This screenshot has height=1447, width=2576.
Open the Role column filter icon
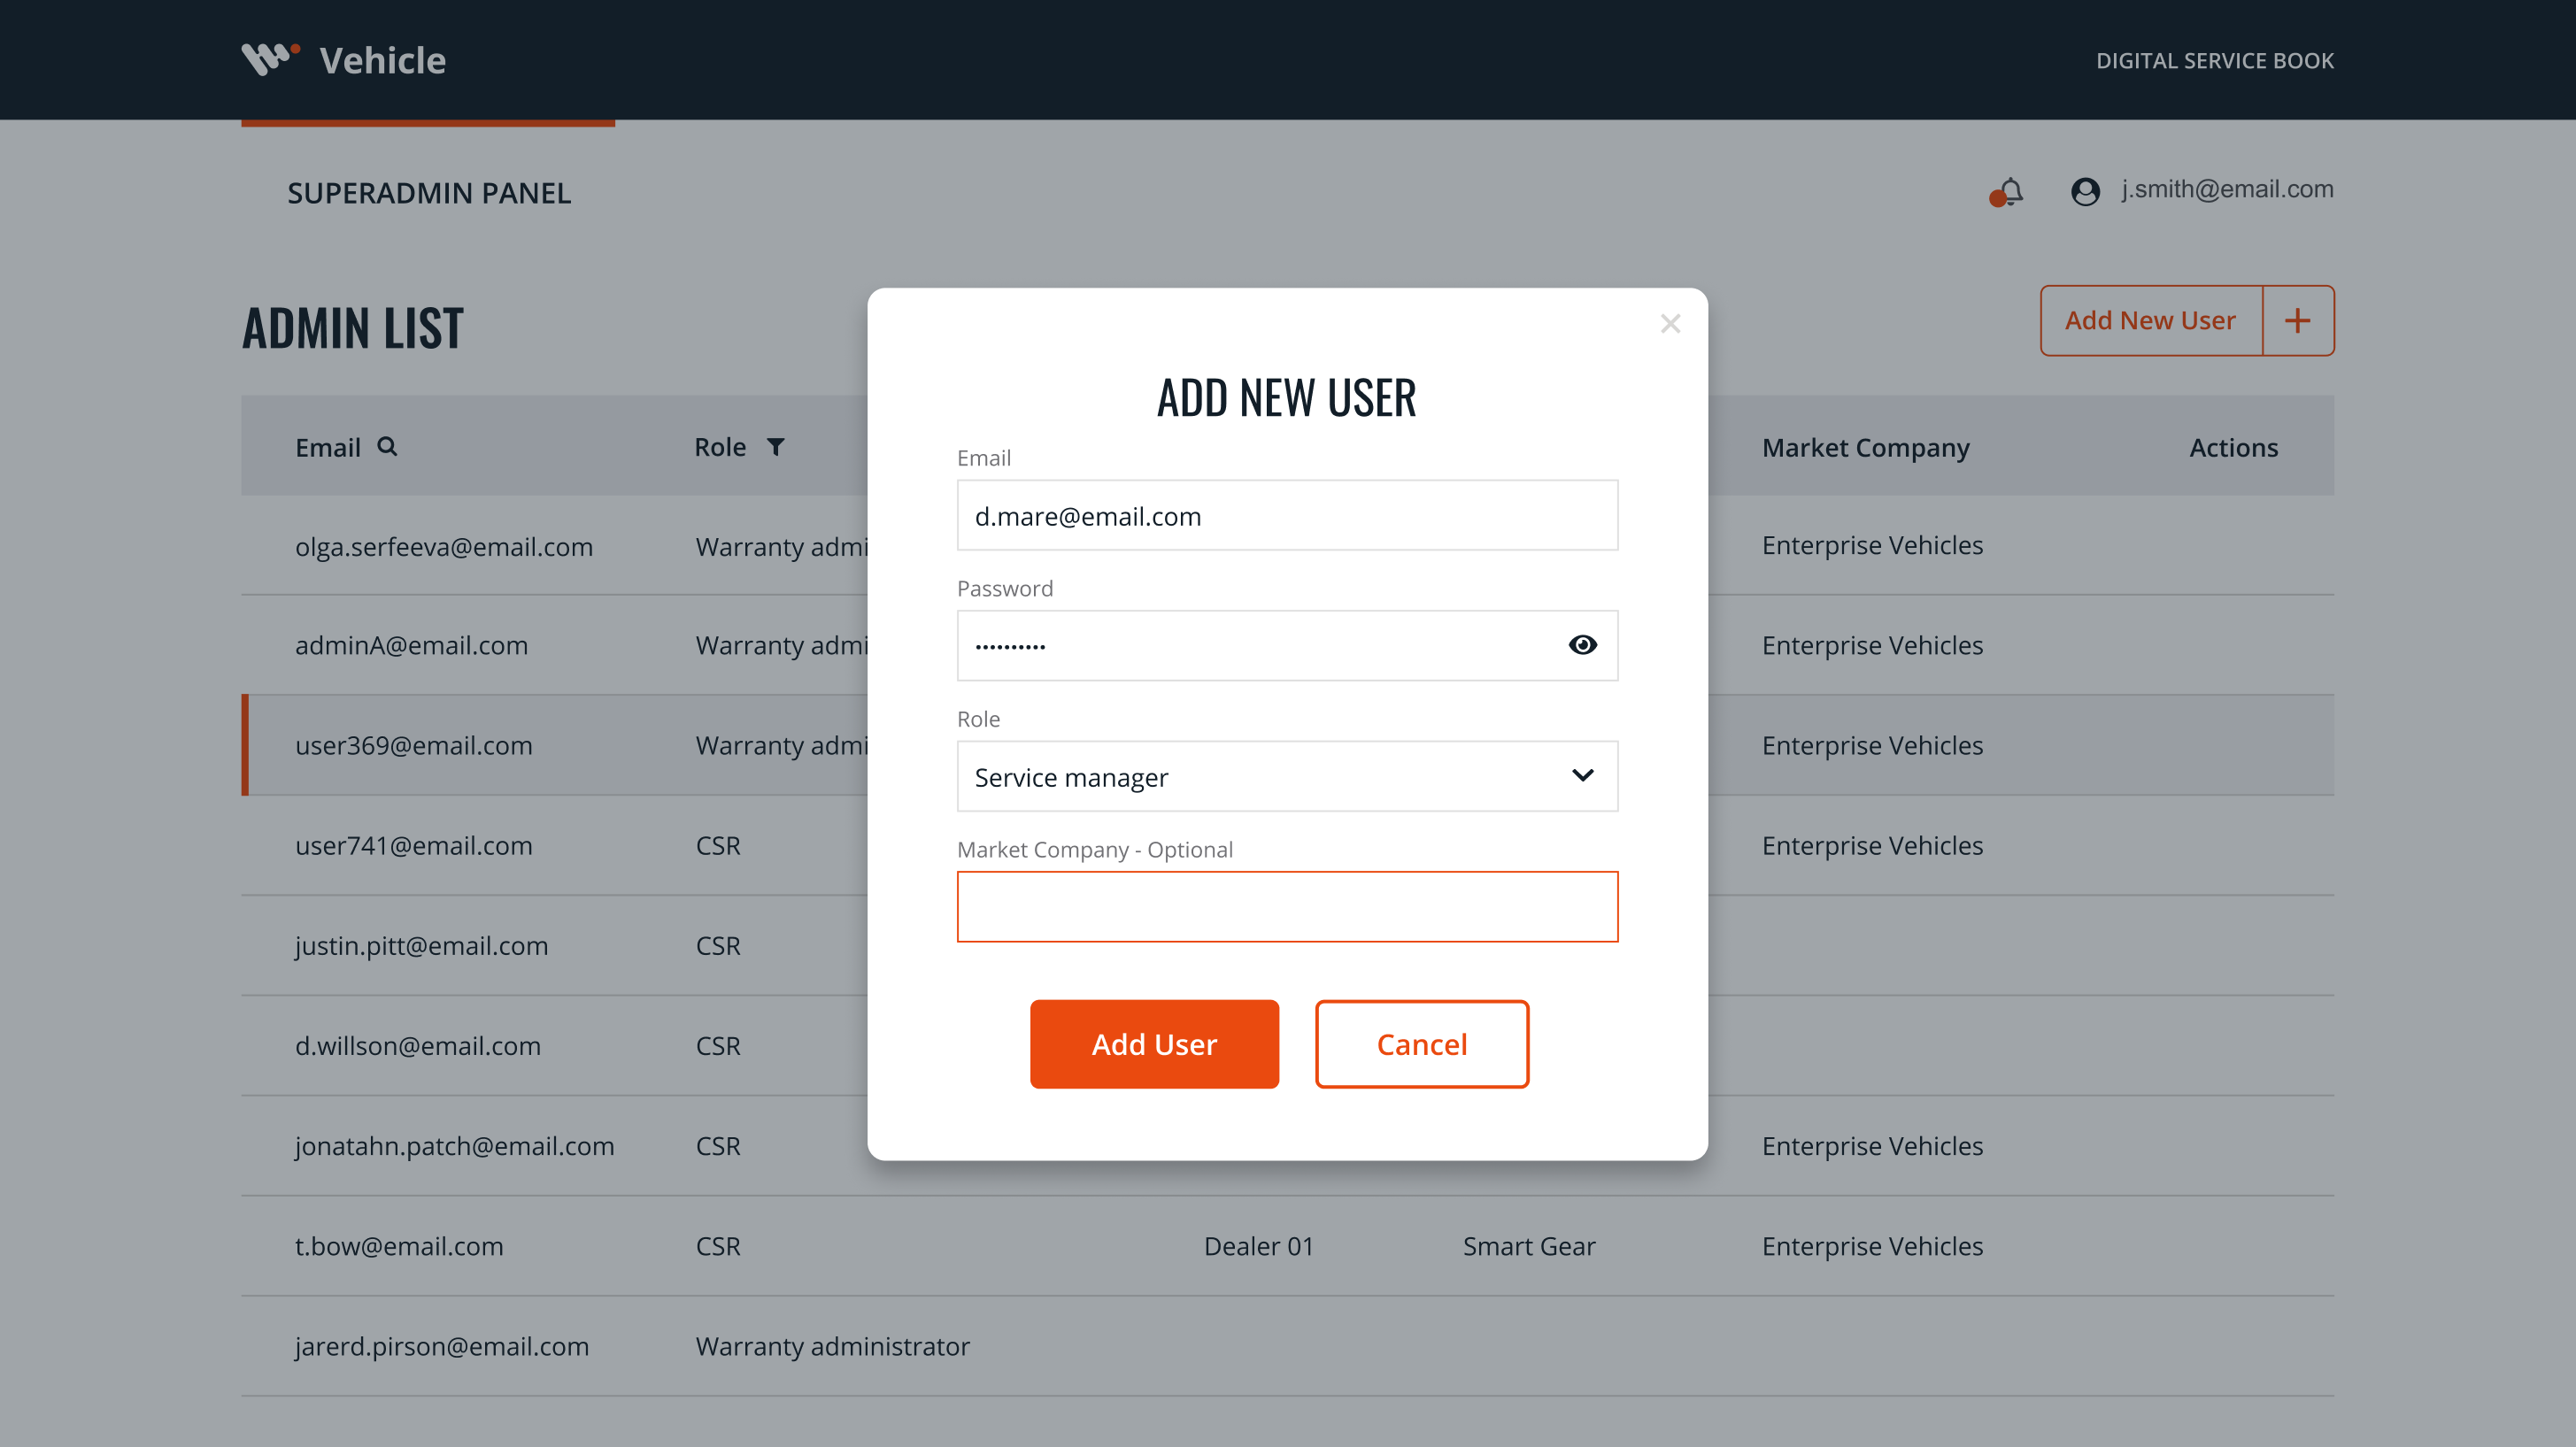[775, 447]
